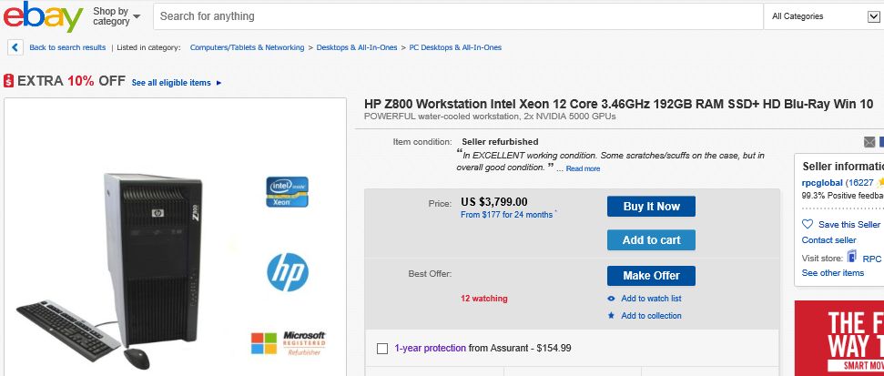Open Desktops & All-In-Ones breadcrumb
884x376 pixels.
(x=357, y=47)
